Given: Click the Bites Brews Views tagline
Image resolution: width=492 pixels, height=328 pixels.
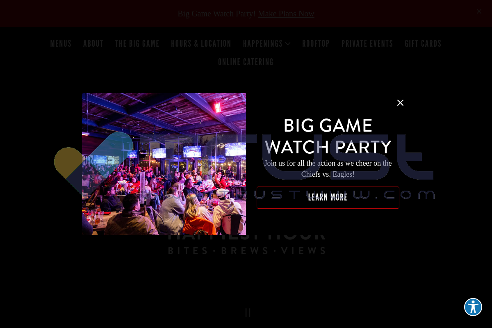Looking at the screenshot, I should [247, 251].
